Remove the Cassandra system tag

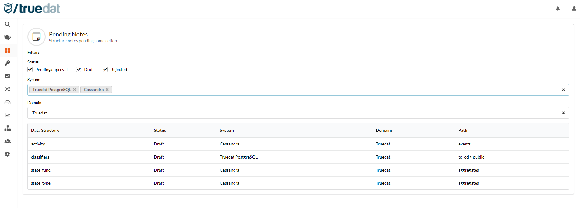(107, 90)
